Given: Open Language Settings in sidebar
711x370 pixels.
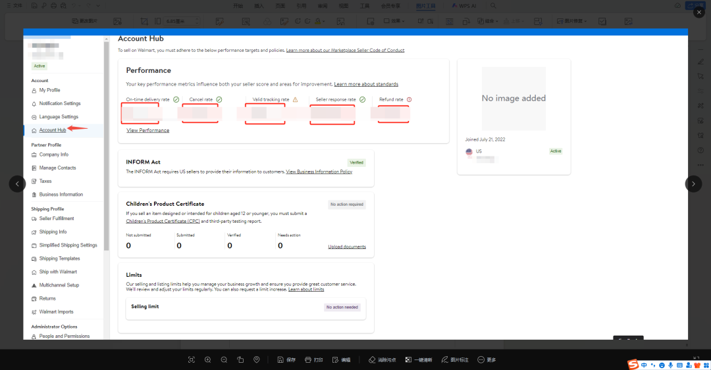Looking at the screenshot, I should pyautogui.click(x=59, y=116).
